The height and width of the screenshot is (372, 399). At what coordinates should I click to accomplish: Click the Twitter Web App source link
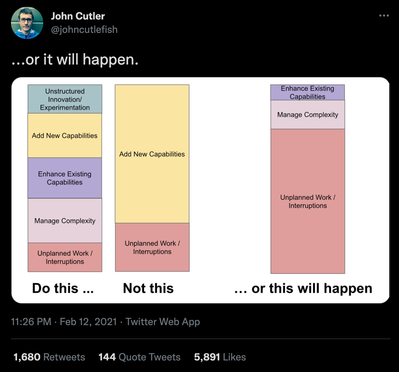163,322
